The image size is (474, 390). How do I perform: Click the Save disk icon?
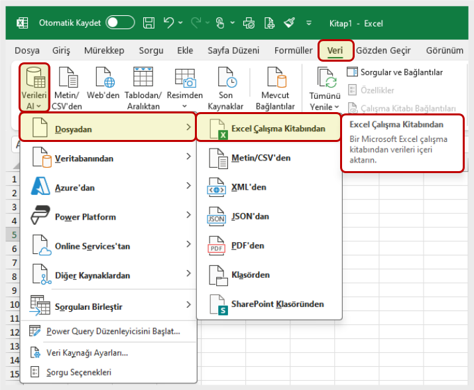[x=148, y=23]
